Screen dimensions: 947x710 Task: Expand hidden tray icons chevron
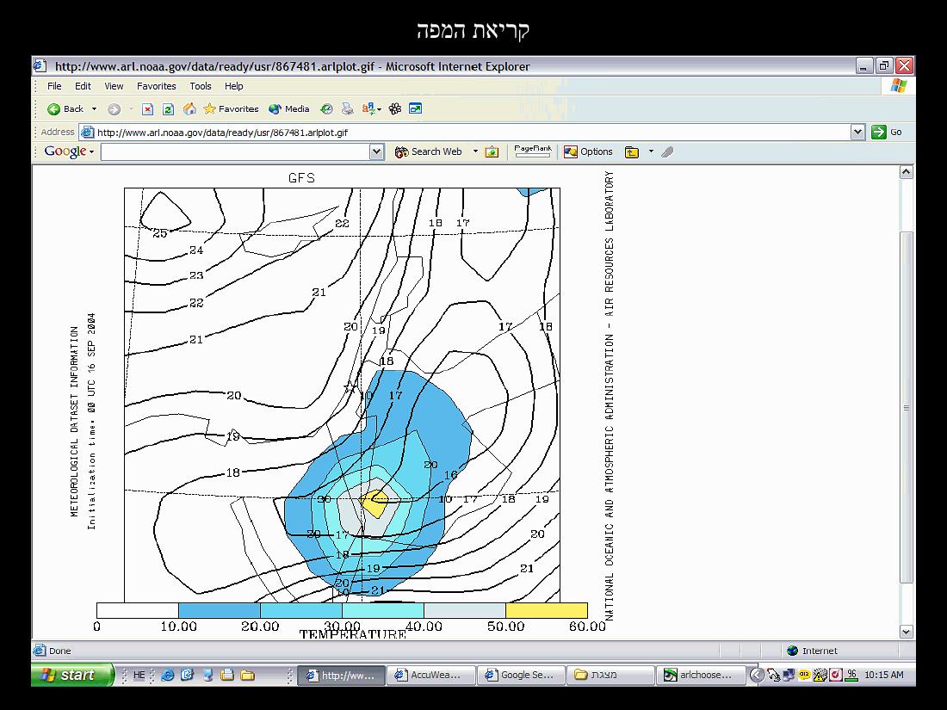click(757, 675)
